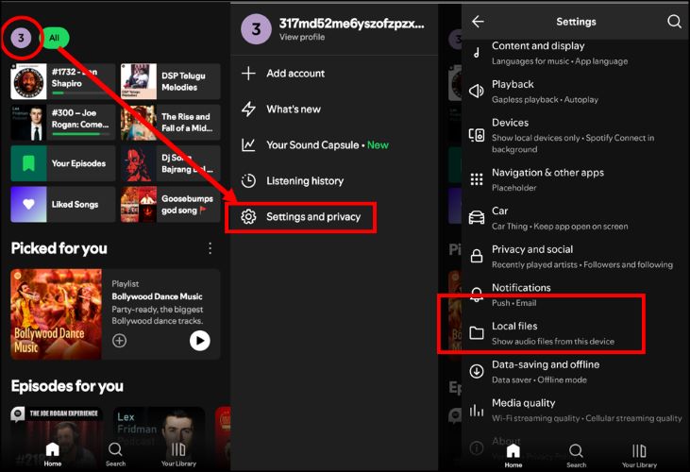The height and width of the screenshot is (472, 690).
Task: Click the Privacy lock icon
Action: click(477, 257)
